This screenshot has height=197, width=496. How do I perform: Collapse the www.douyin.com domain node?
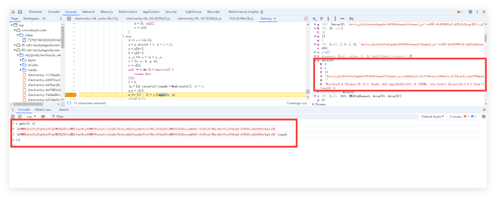point(15,30)
